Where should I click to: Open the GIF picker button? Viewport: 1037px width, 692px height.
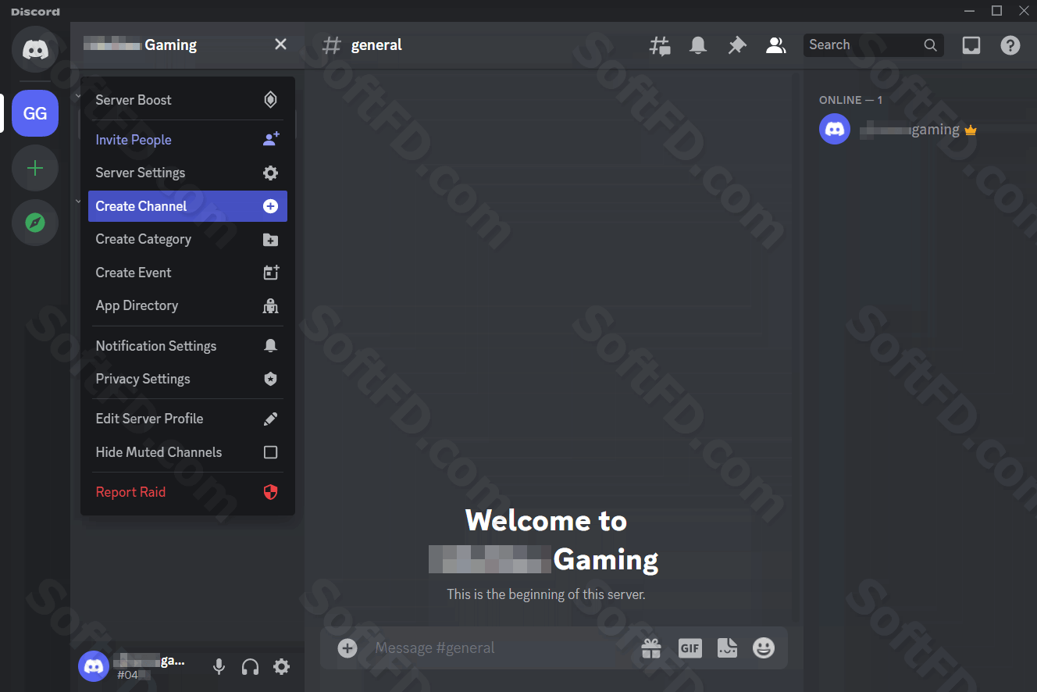[x=690, y=647]
